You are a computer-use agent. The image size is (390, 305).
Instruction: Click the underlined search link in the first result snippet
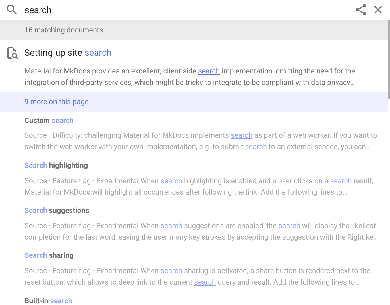(x=209, y=71)
